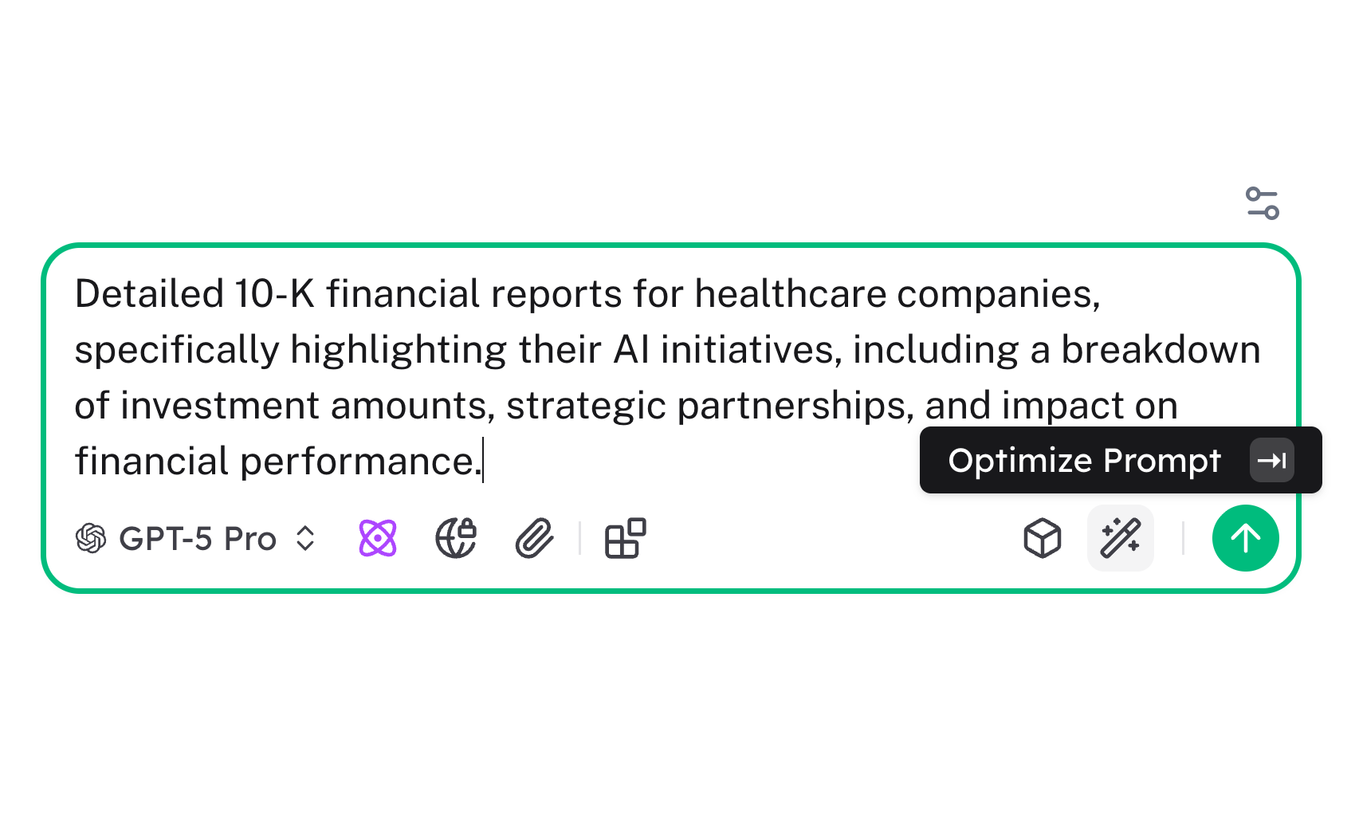Screen dimensions: 1355x837
Task: Click the Optimize Prompt tooltip label
Action: point(1084,461)
